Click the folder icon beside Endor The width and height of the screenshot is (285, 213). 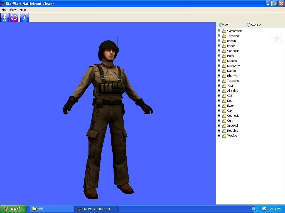pos(224,46)
